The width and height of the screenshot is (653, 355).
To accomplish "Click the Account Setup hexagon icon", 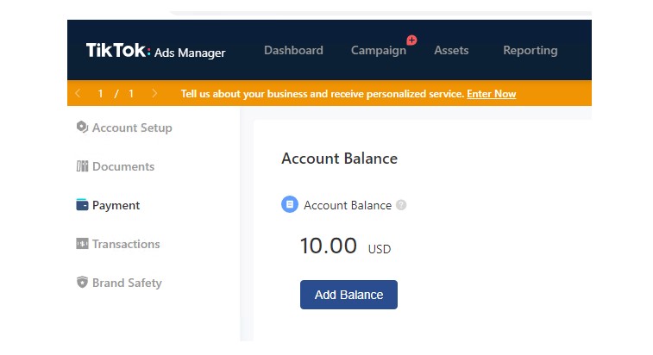I will [82, 127].
